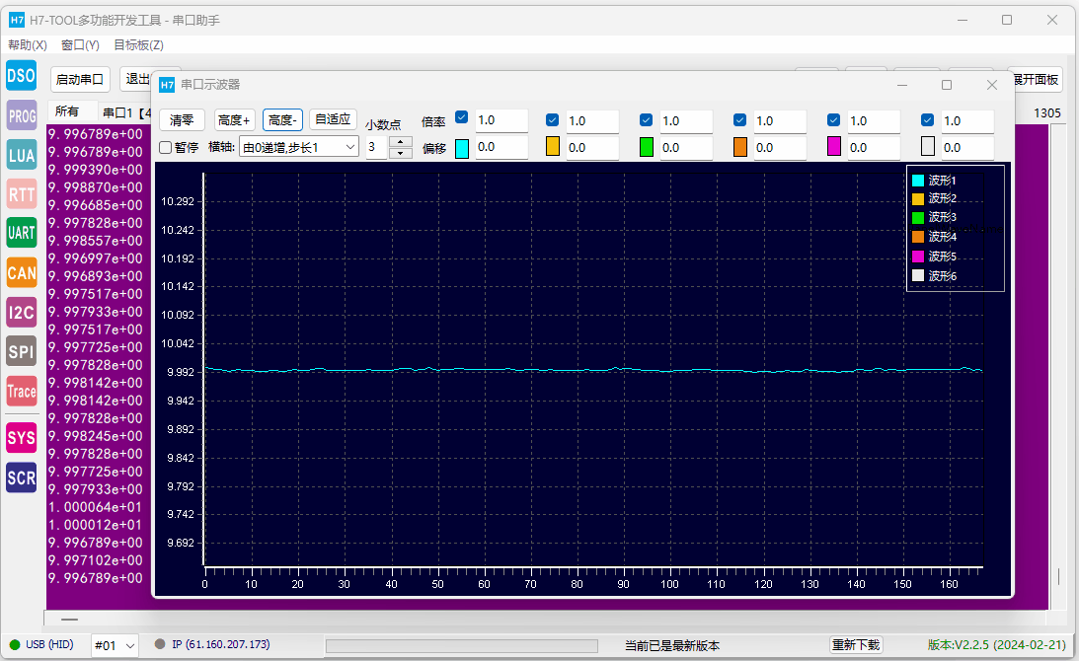Click the 重新下载 button
The width and height of the screenshot is (1079, 661).
click(x=856, y=644)
